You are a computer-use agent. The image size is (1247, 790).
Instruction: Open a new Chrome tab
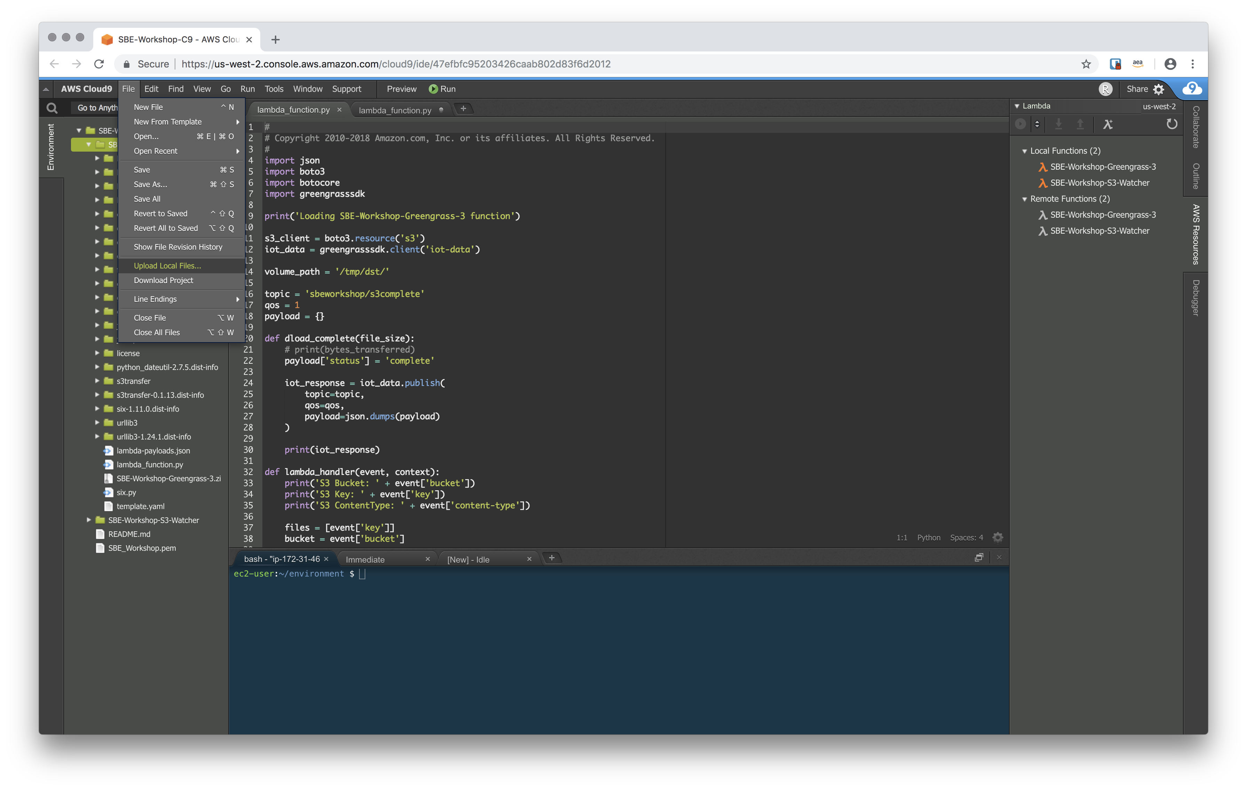point(276,39)
